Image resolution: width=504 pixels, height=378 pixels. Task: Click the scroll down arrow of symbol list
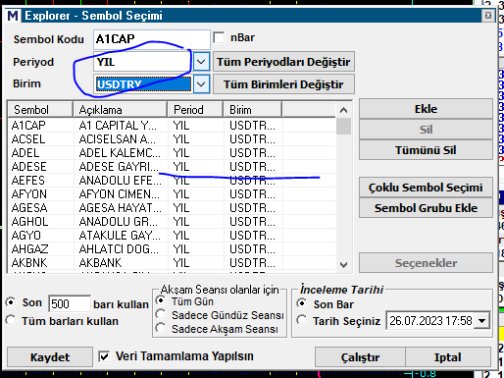click(343, 264)
